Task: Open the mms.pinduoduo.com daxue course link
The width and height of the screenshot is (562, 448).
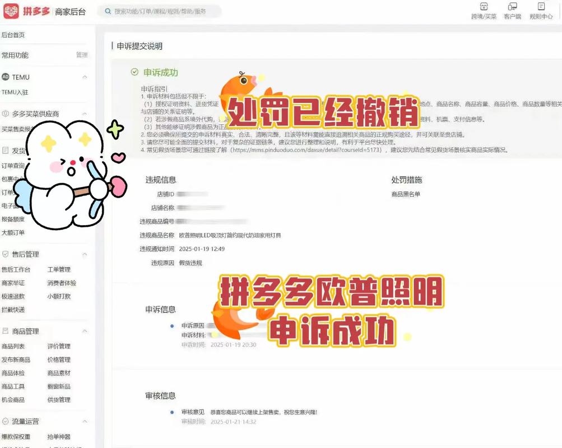Action: (307, 150)
